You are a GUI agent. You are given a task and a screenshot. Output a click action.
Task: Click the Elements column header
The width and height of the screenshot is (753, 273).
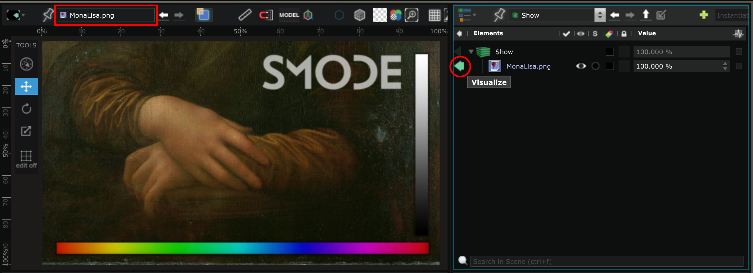(488, 33)
